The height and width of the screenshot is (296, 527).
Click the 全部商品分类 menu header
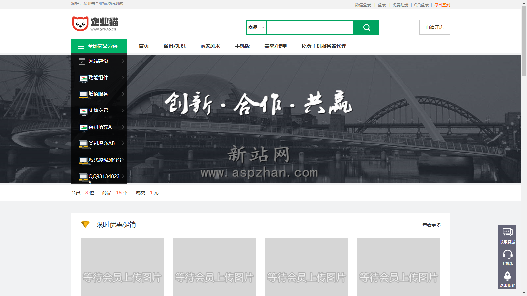[99, 46]
